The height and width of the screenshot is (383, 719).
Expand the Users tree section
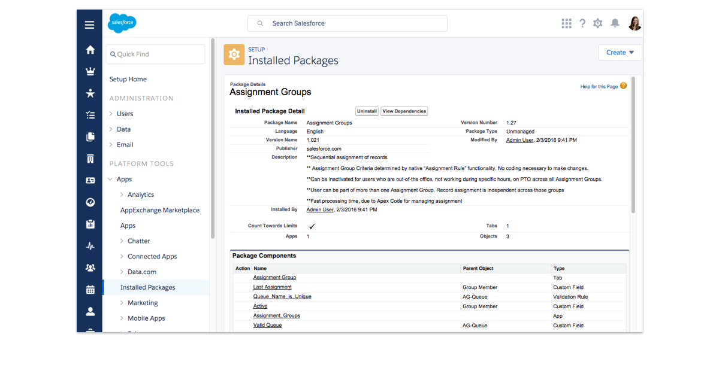point(111,114)
